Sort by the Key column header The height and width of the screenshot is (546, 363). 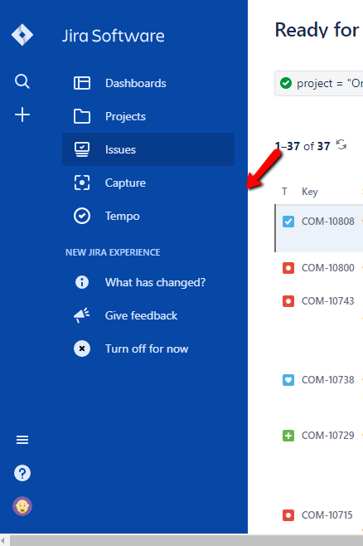[x=310, y=192]
